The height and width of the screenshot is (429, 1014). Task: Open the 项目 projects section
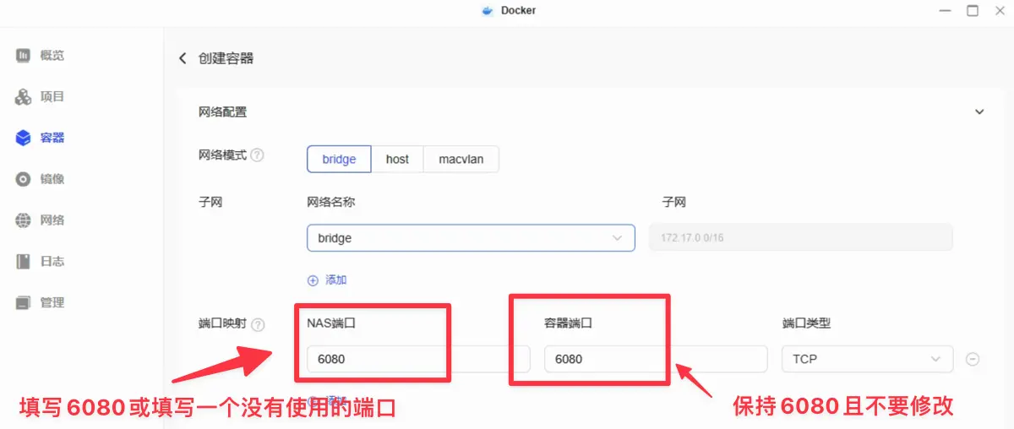pyautogui.click(x=41, y=97)
